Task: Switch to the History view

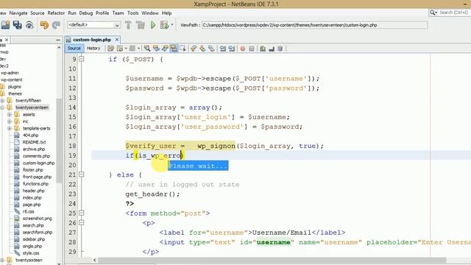Action: 93,49
